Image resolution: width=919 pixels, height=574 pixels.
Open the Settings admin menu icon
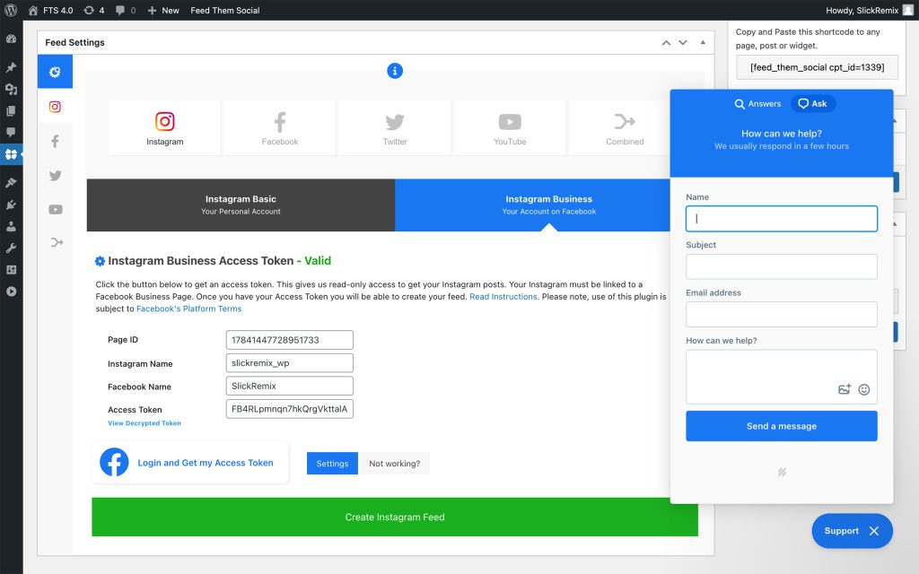point(11,270)
